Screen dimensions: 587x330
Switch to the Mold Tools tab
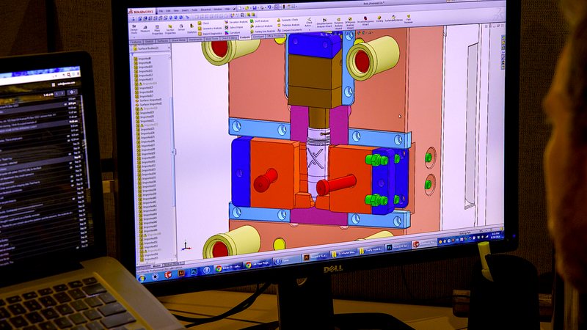(212, 39)
